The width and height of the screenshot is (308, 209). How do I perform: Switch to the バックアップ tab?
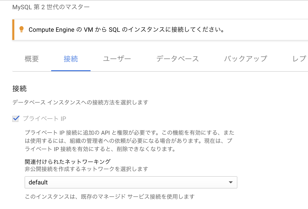245,59
